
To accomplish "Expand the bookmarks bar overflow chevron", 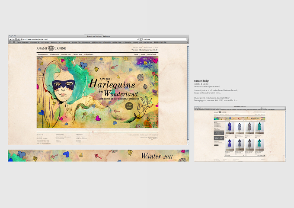I will (x=188, y=42).
